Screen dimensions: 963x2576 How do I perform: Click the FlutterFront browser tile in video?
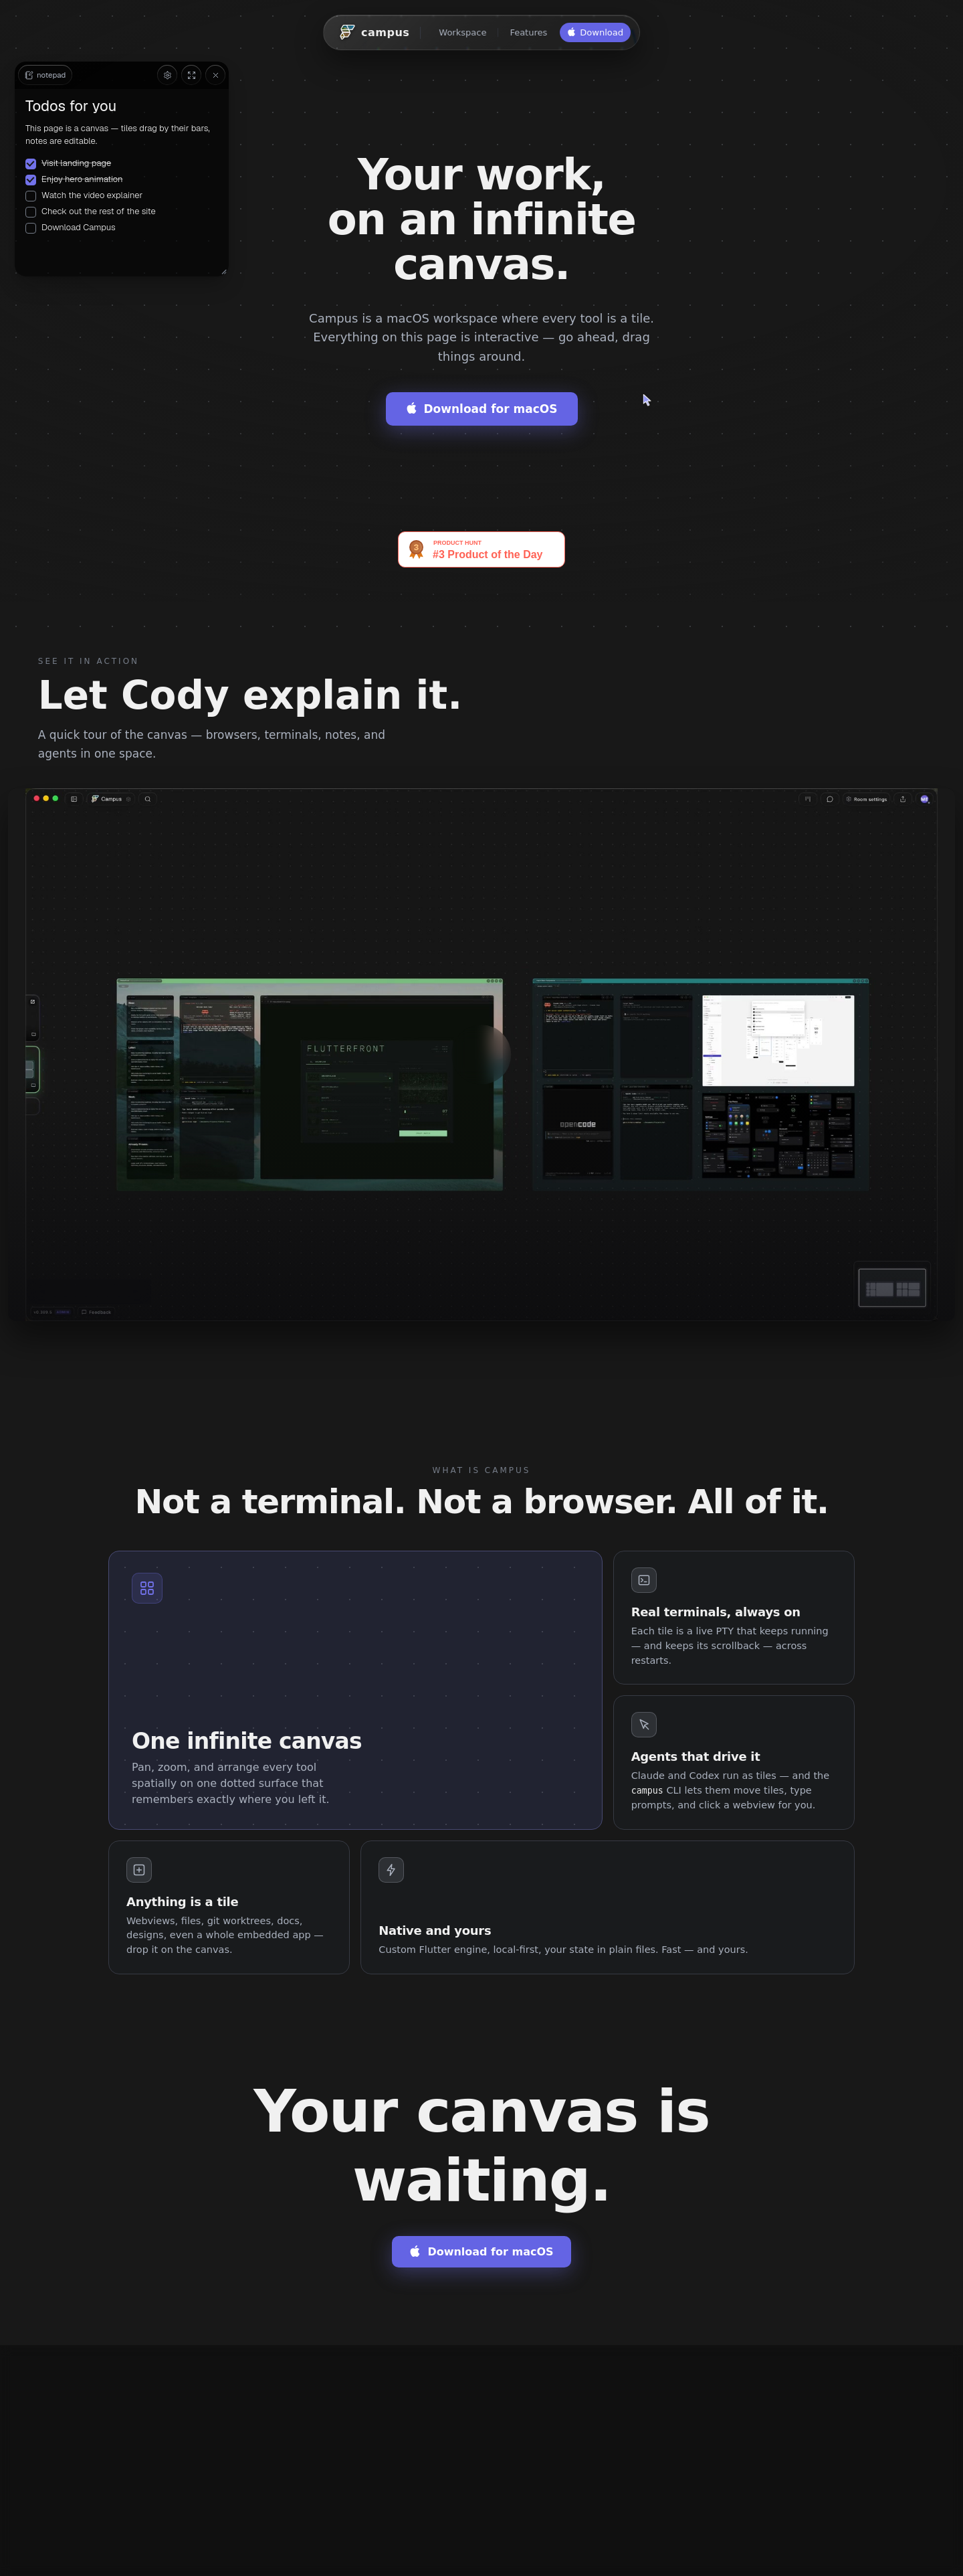point(377,1087)
